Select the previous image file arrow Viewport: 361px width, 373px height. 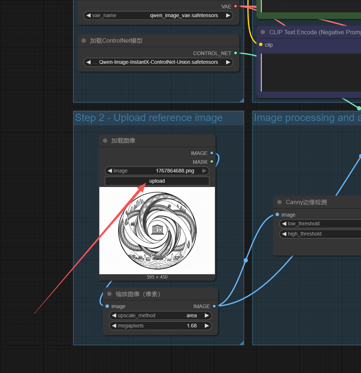pos(110,171)
